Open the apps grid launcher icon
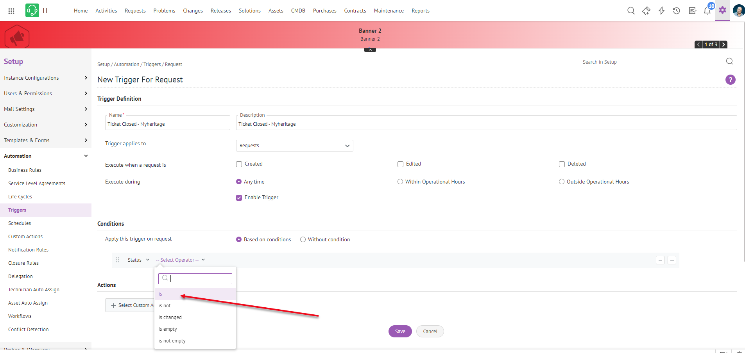745x353 pixels. [11, 11]
